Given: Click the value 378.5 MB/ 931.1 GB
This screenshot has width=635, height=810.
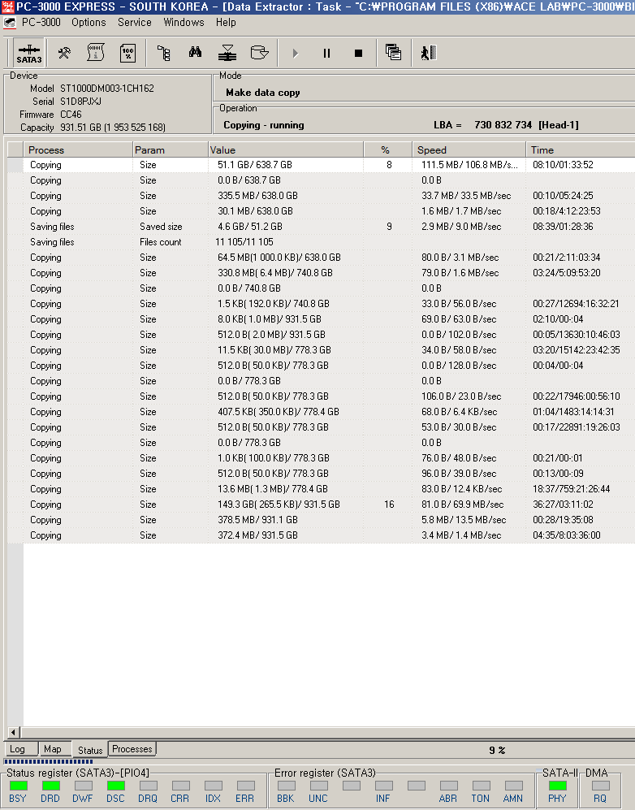Looking at the screenshot, I should (x=257, y=520).
